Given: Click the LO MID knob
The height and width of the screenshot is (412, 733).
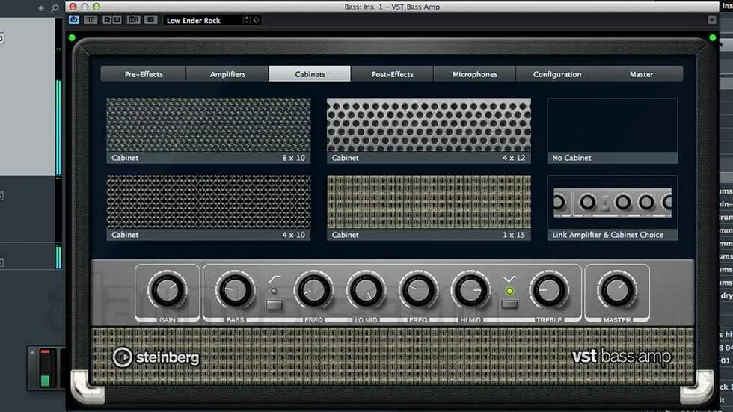Looking at the screenshot, I should [366, 290].
